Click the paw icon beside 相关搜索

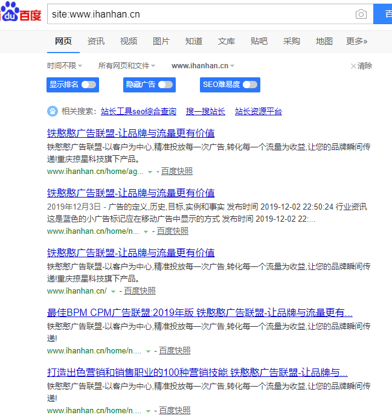(53, 111)
